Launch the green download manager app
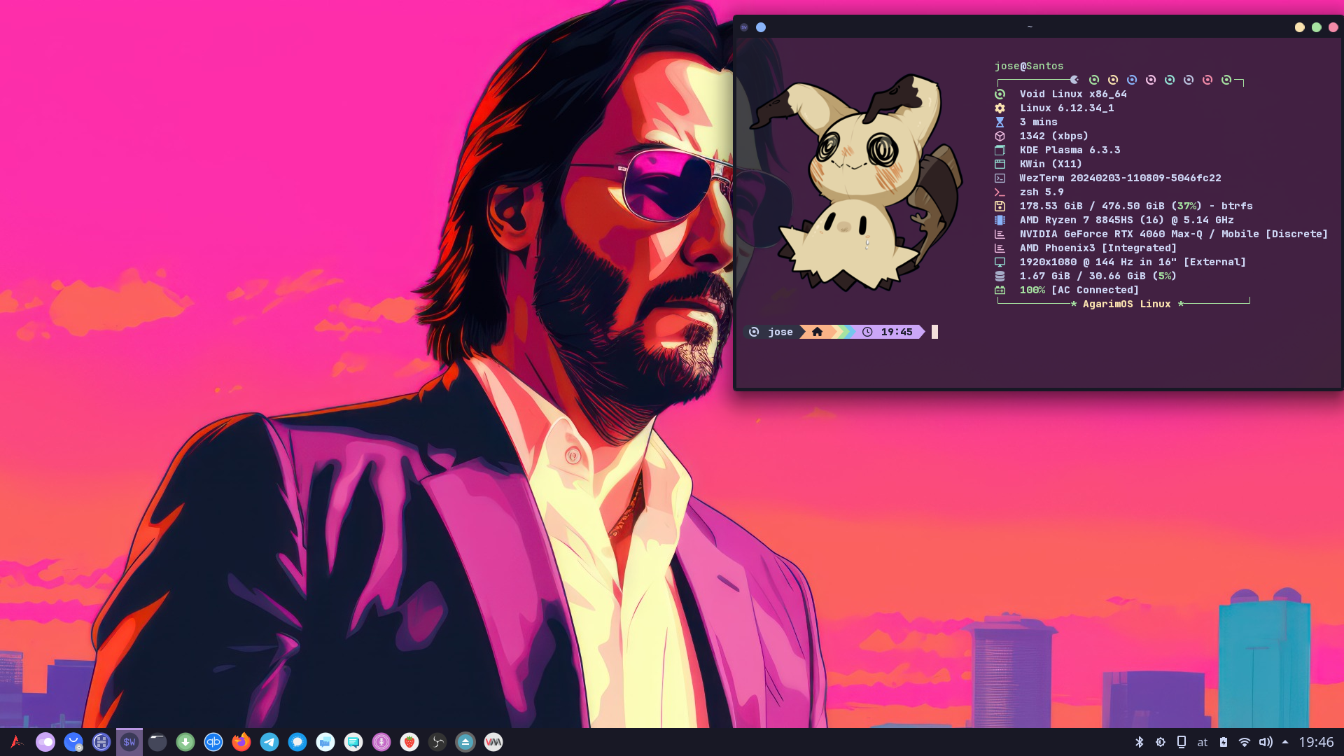 185,742
